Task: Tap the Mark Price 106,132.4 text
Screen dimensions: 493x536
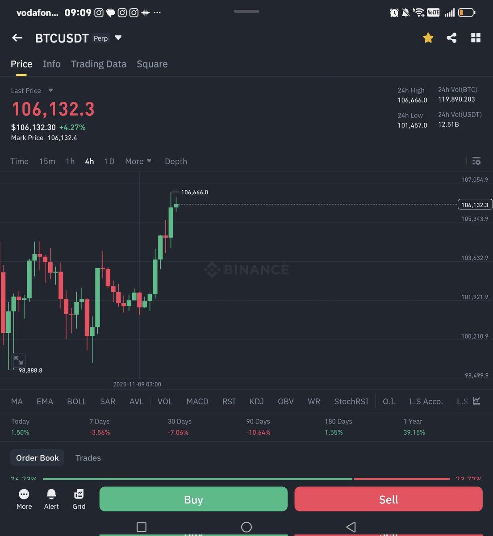Action: coord(44,138)
